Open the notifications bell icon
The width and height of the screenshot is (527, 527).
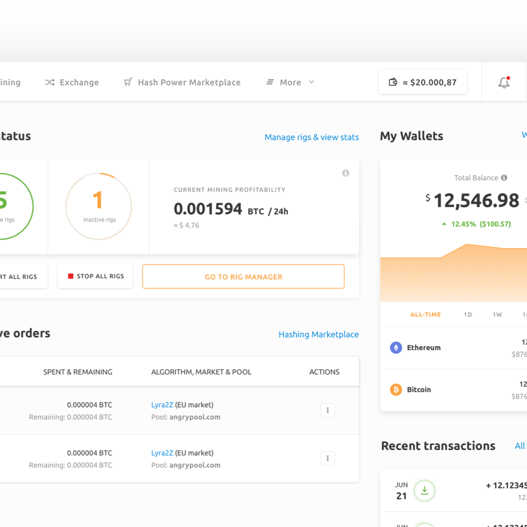[504, 82]
